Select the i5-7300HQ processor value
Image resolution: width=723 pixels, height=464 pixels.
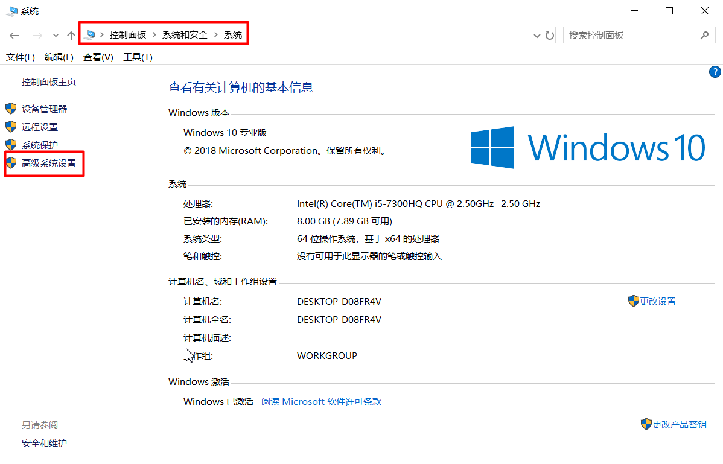pyautogui.click(x=418, y=204)
